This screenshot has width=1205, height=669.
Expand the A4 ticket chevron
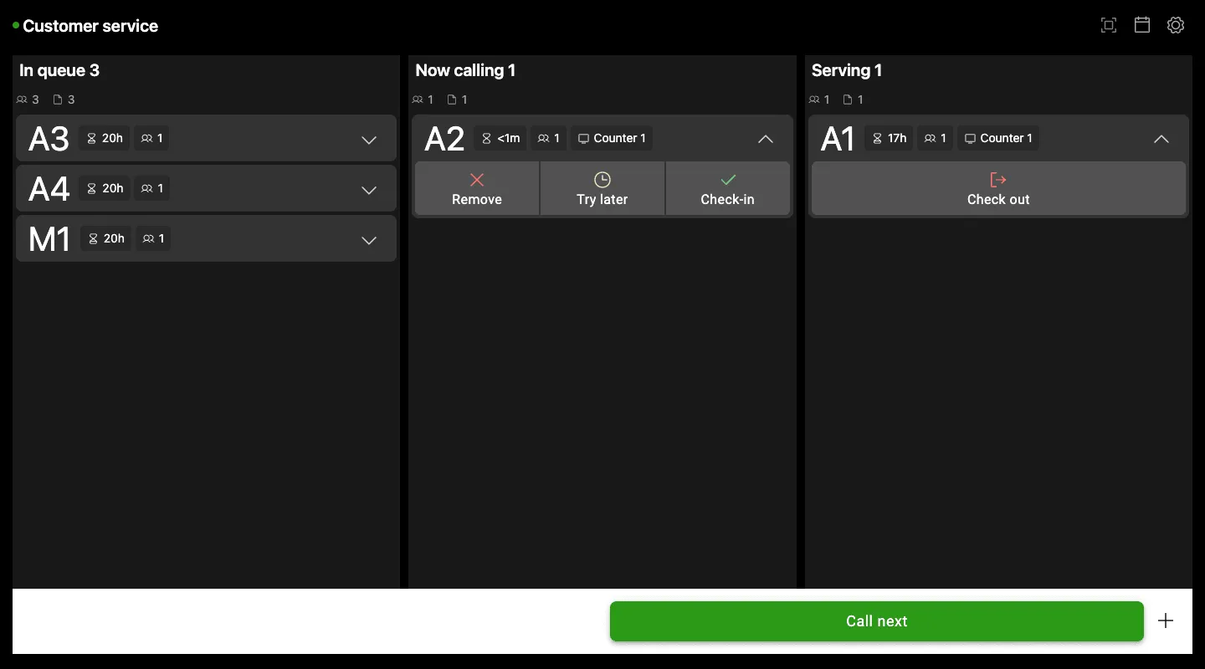tap(369, 190)
